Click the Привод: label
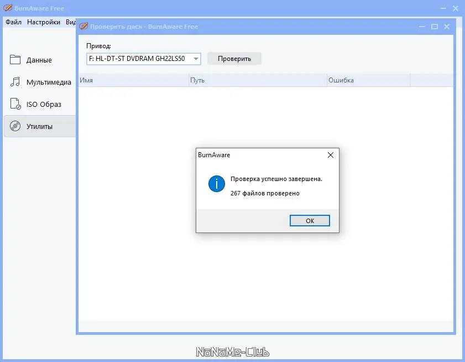This screenshot has width=465, height=362. click(99, 46)
